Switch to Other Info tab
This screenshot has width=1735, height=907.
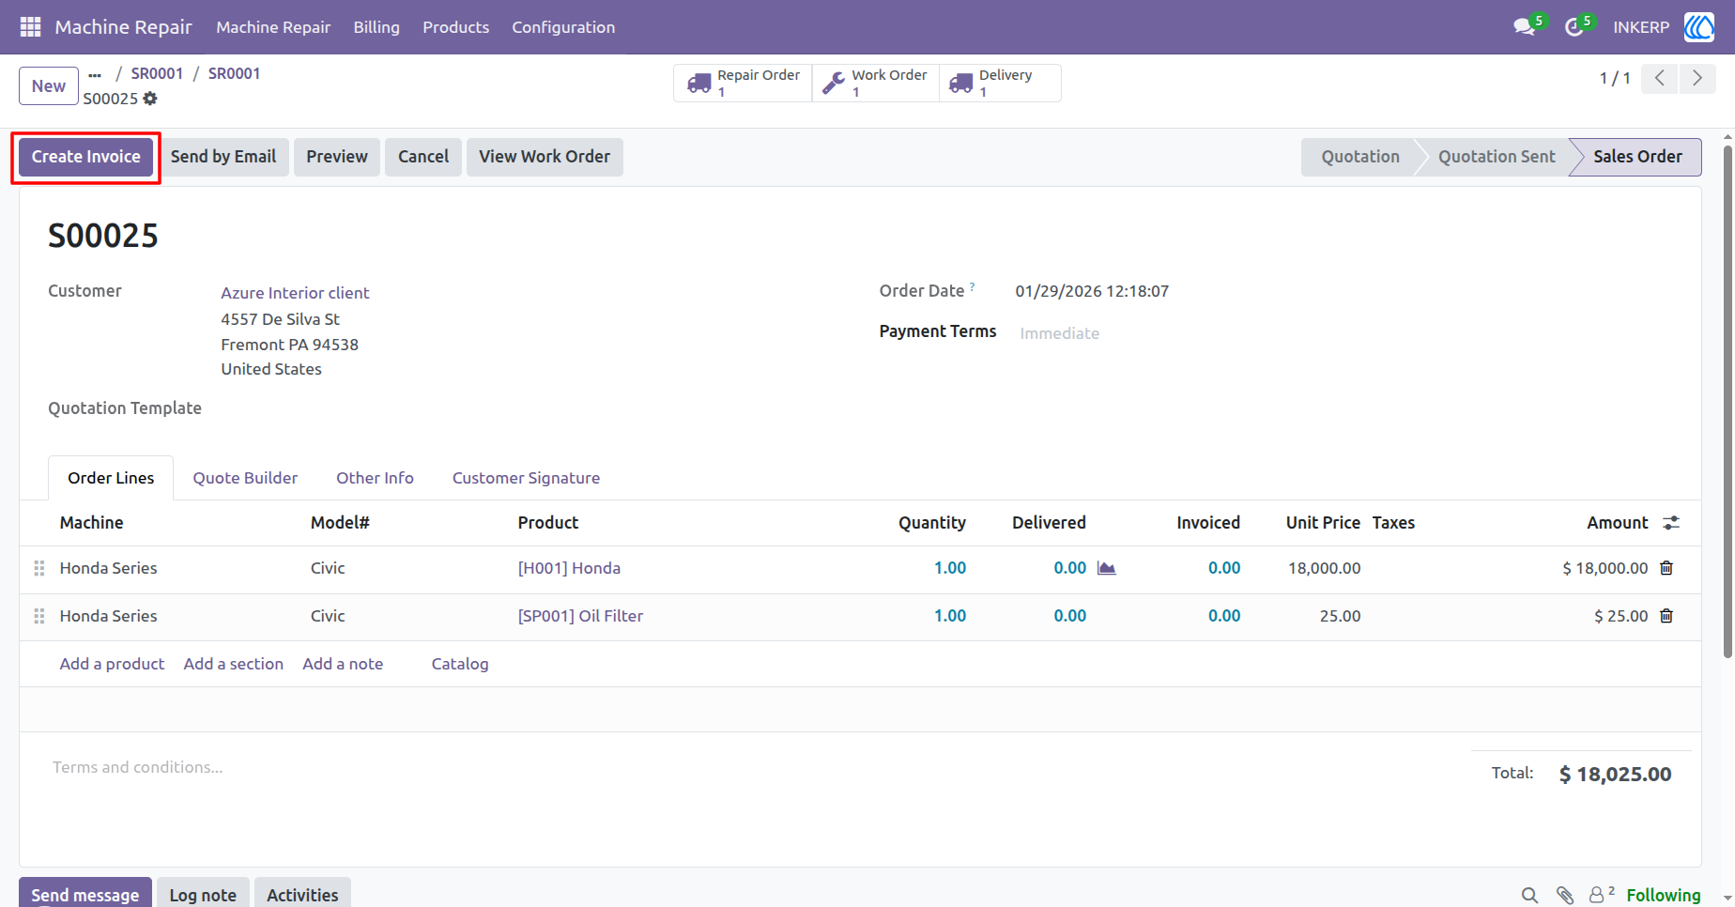tap(375, 478)
